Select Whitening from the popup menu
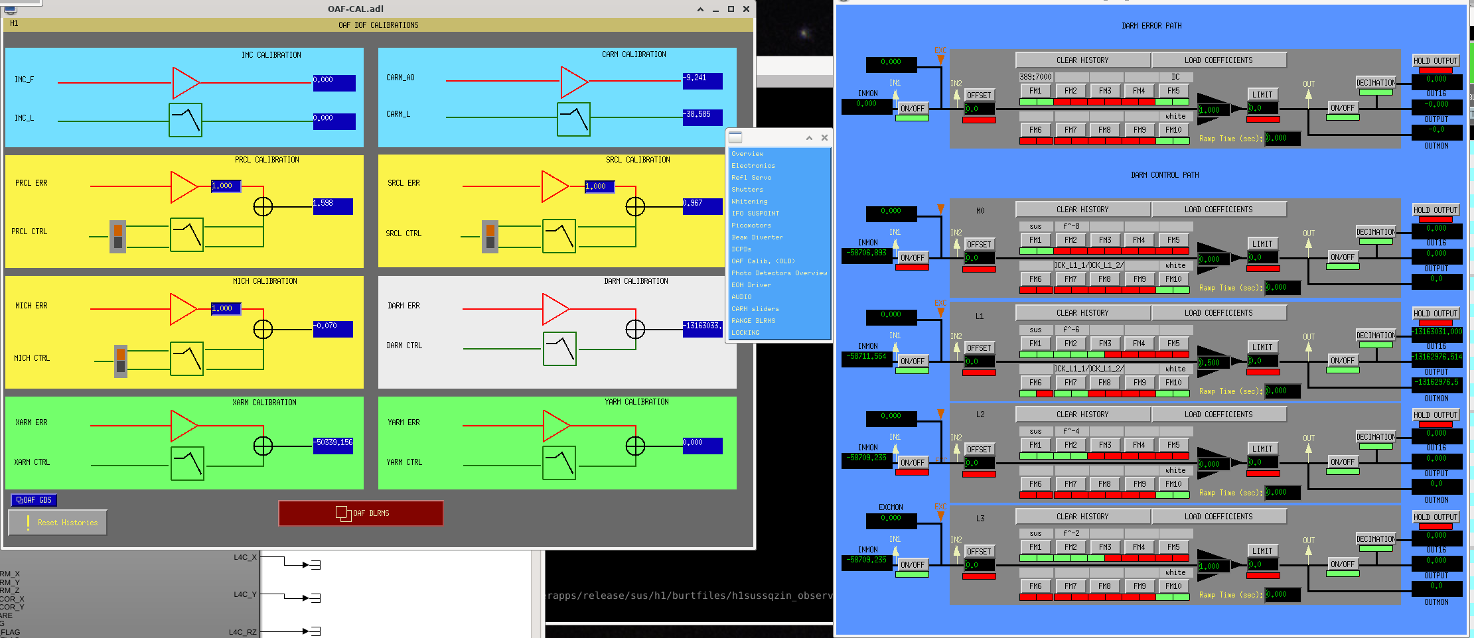This screenshot has height=638, width=1474. (749, 202)
